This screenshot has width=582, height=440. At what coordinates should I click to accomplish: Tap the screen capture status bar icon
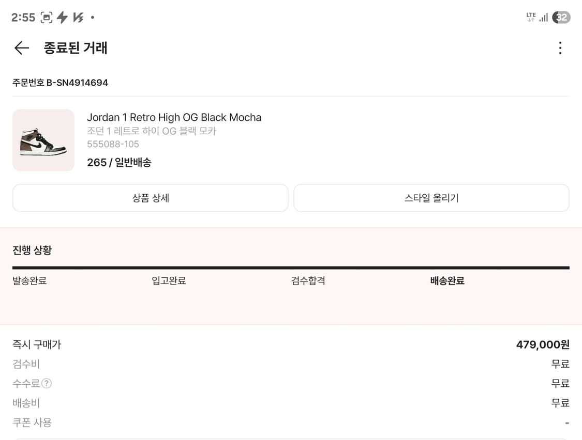(x=47, y=18)
